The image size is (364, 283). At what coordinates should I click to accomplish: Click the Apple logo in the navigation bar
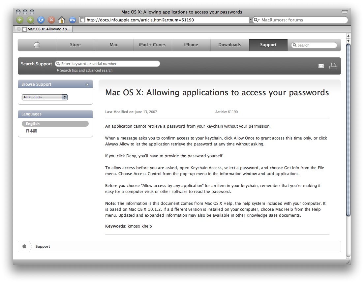point(37,45)
